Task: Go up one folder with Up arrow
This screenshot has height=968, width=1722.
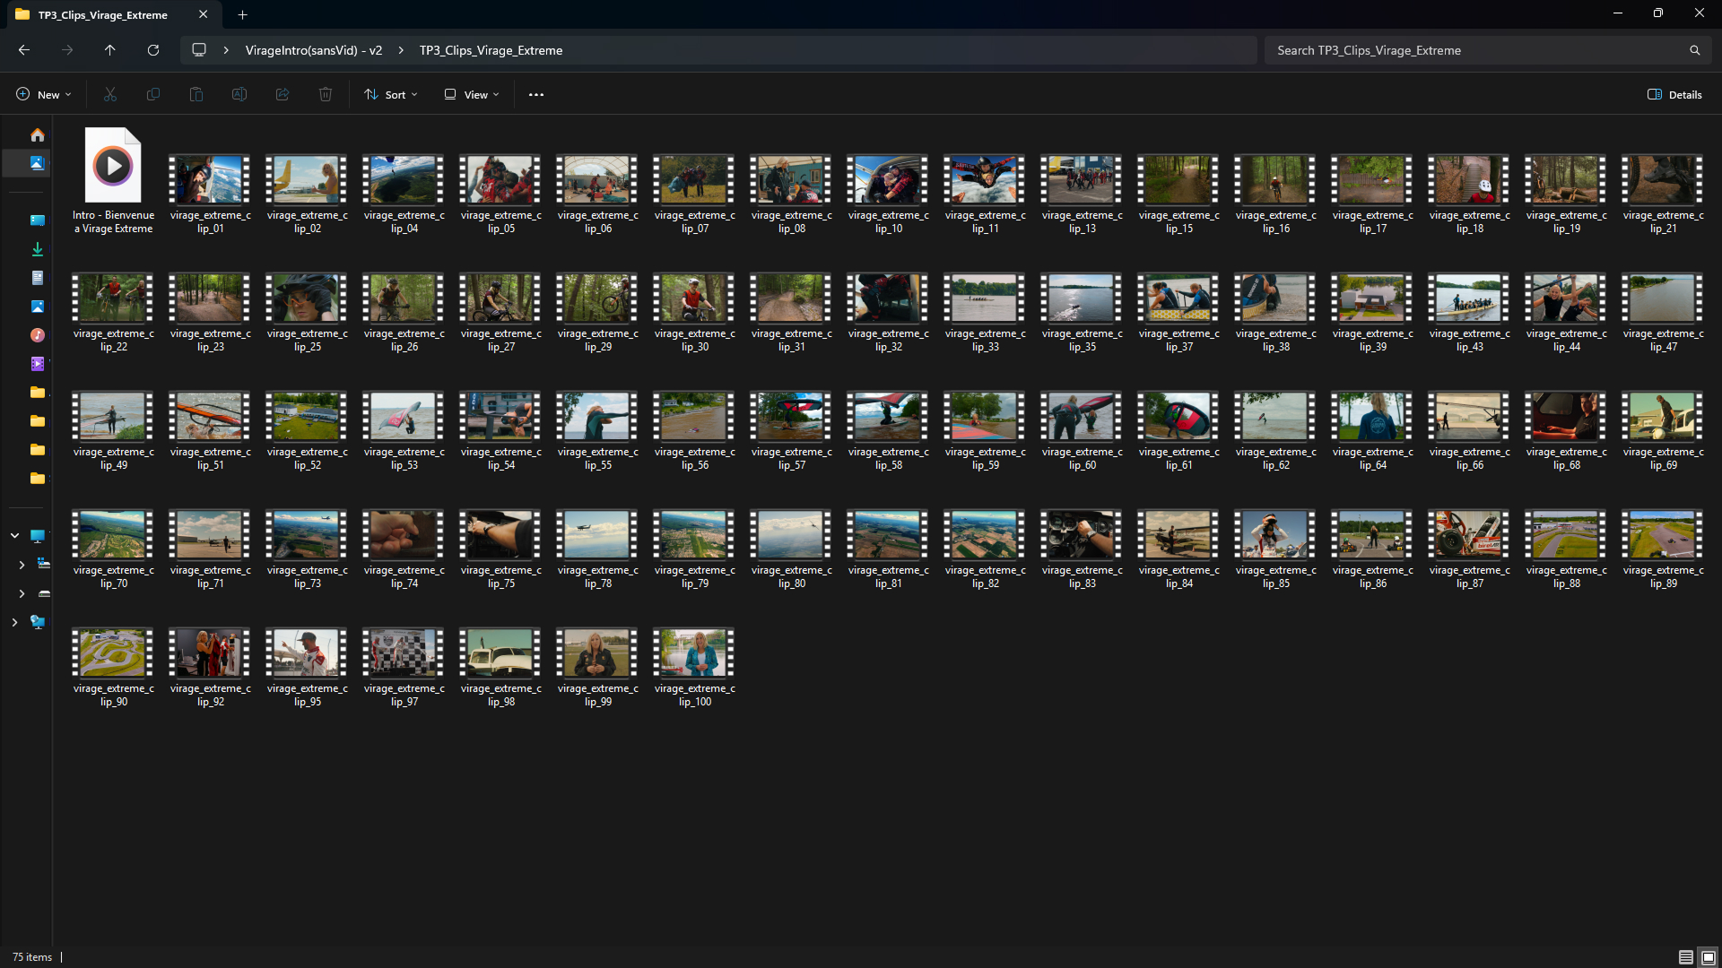Action: [109, 50]
